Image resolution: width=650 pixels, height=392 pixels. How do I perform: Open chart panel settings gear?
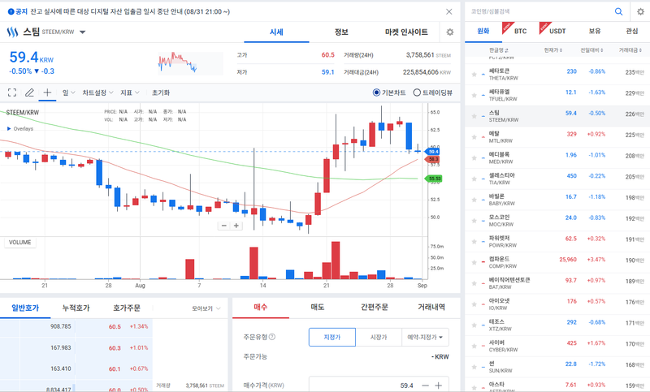(450, 32)
